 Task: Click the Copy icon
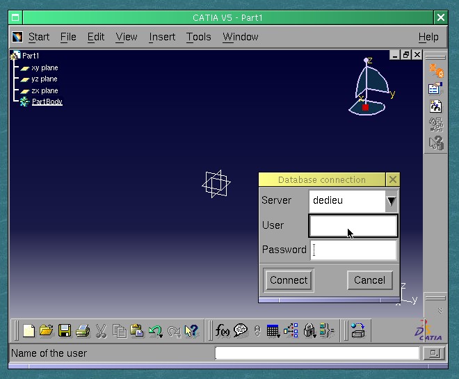click(x=120, y=331)
